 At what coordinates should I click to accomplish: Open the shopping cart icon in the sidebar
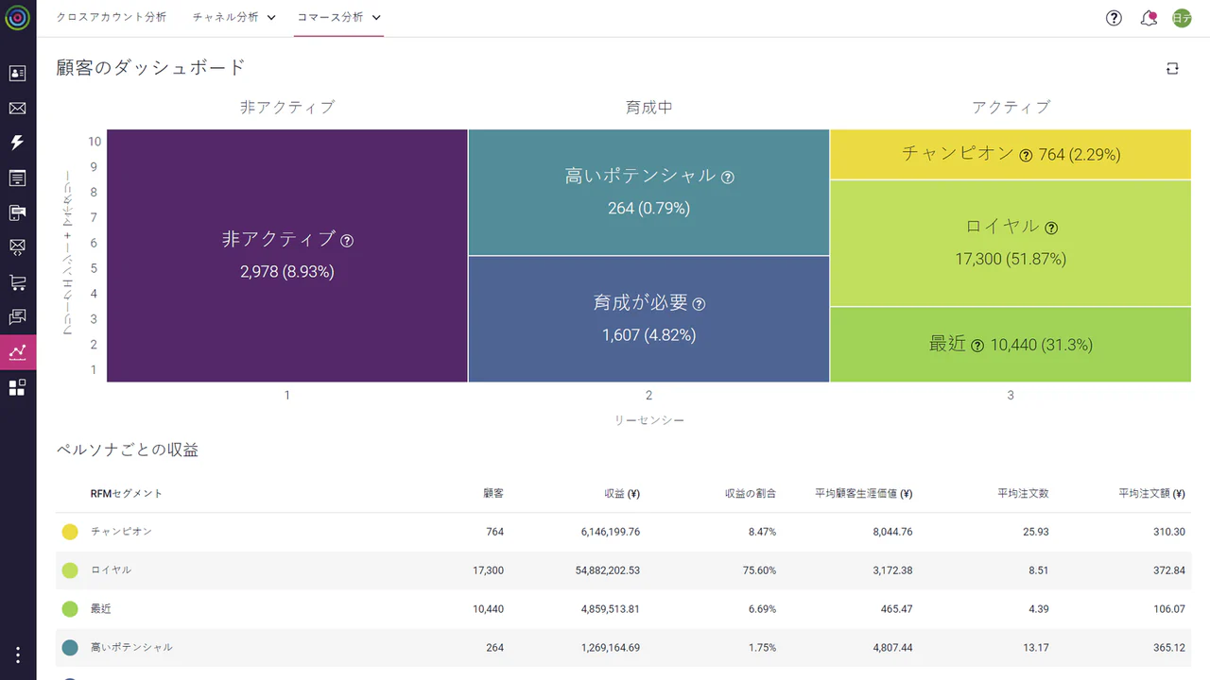click(x=17, y=282)
